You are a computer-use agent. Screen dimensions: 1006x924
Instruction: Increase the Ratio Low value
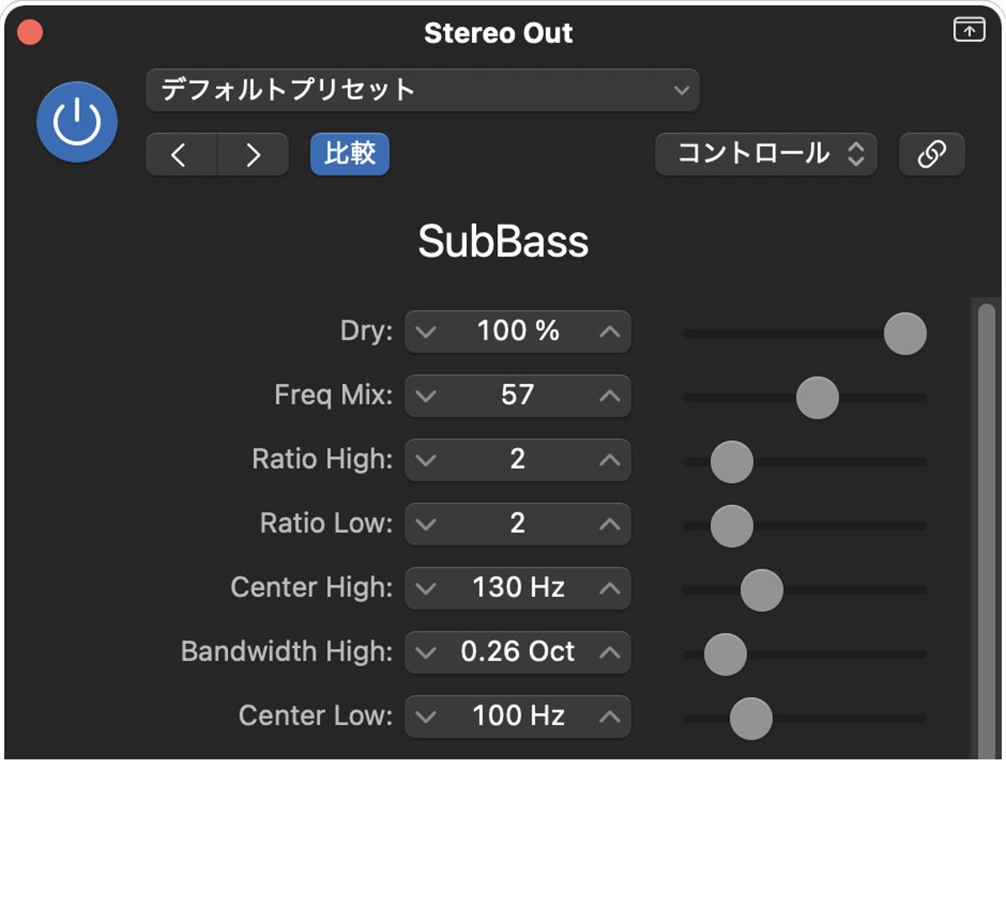[x=609, y=524]
